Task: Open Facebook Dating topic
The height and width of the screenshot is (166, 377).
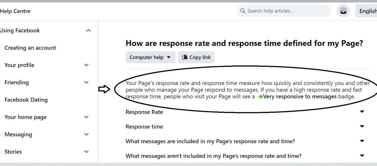Action: coord(26,100)
